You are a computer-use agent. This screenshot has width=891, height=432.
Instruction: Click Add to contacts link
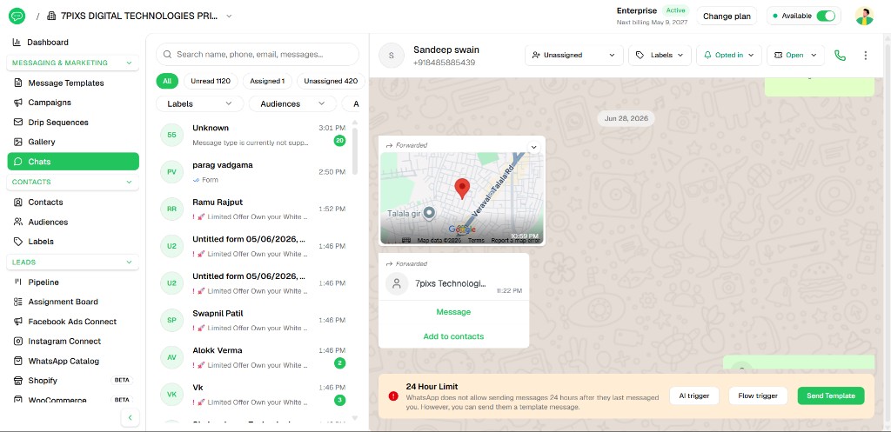pos(453,336)
